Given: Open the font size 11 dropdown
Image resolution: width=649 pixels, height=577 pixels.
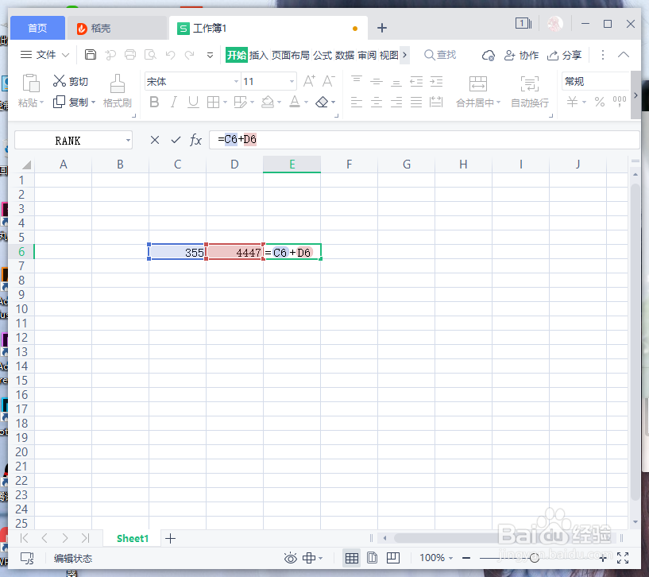Looking at the screenshot, I should click(292, 81).
